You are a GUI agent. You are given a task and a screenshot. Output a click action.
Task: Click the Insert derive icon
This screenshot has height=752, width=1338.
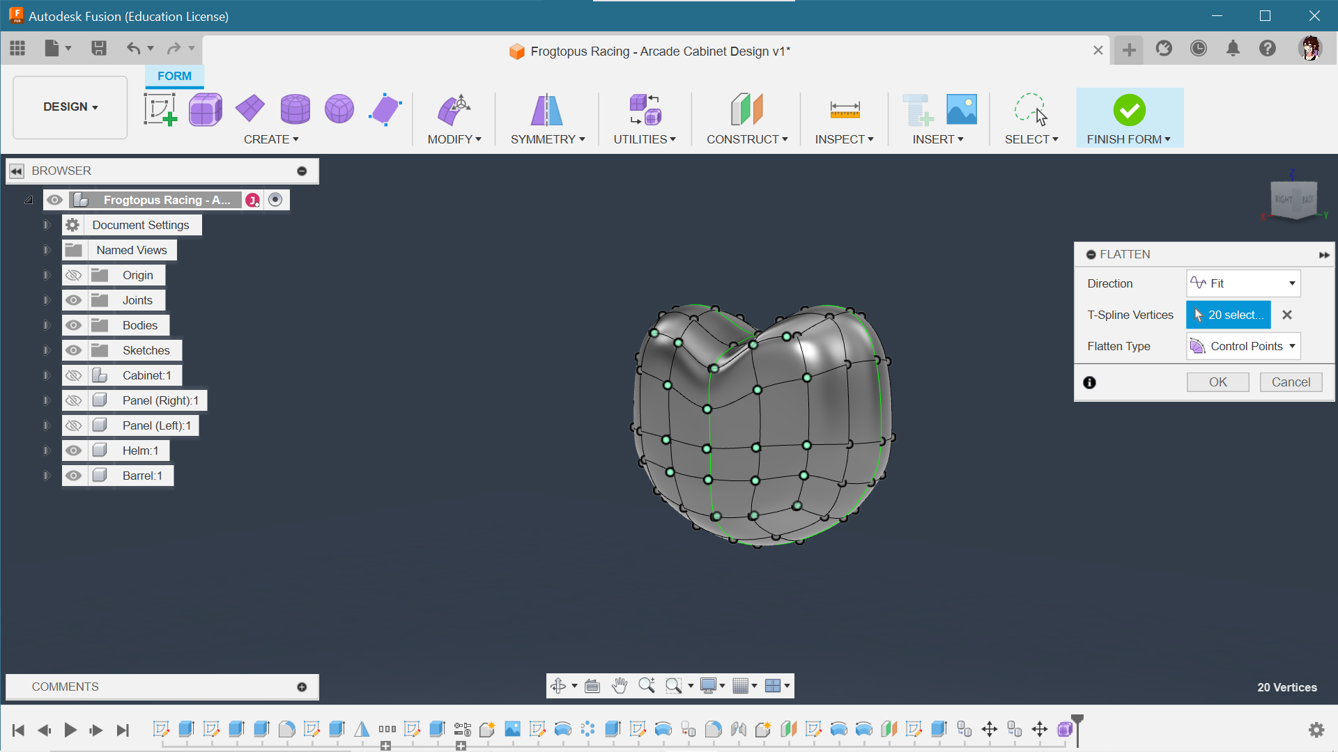(917, 109)
